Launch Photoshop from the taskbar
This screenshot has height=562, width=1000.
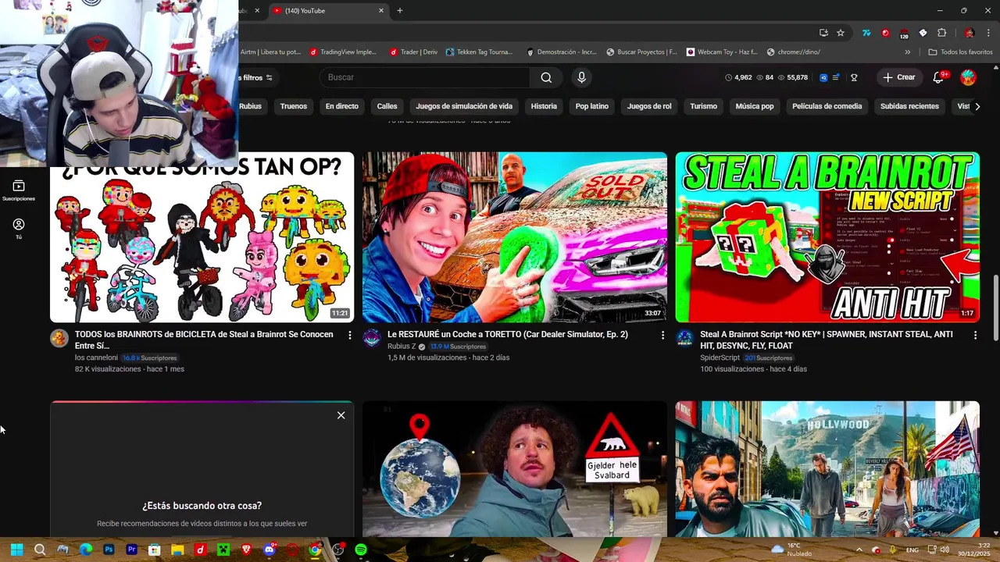(x=109, y=550)
